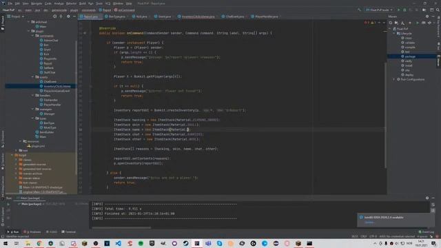Select the install lifecycle goal in Maven
The image size is (441, 248).
click(x=409, y=65)
